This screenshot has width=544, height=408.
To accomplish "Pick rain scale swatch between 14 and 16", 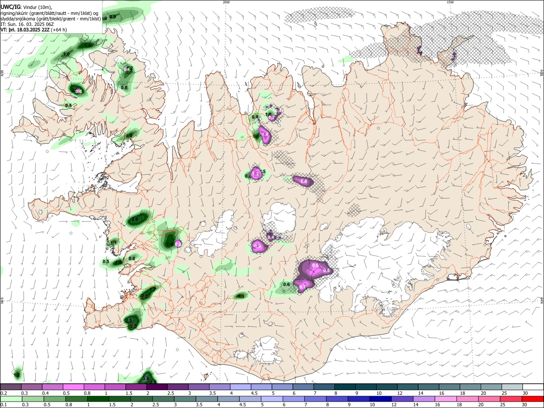I will [x=424, y=399].
